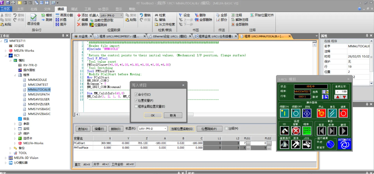Image resolution: width=374 pixels, height=174 pixels.
Task: Uncheck the 位置变量(P) checkbox
Action: (136, 100)
